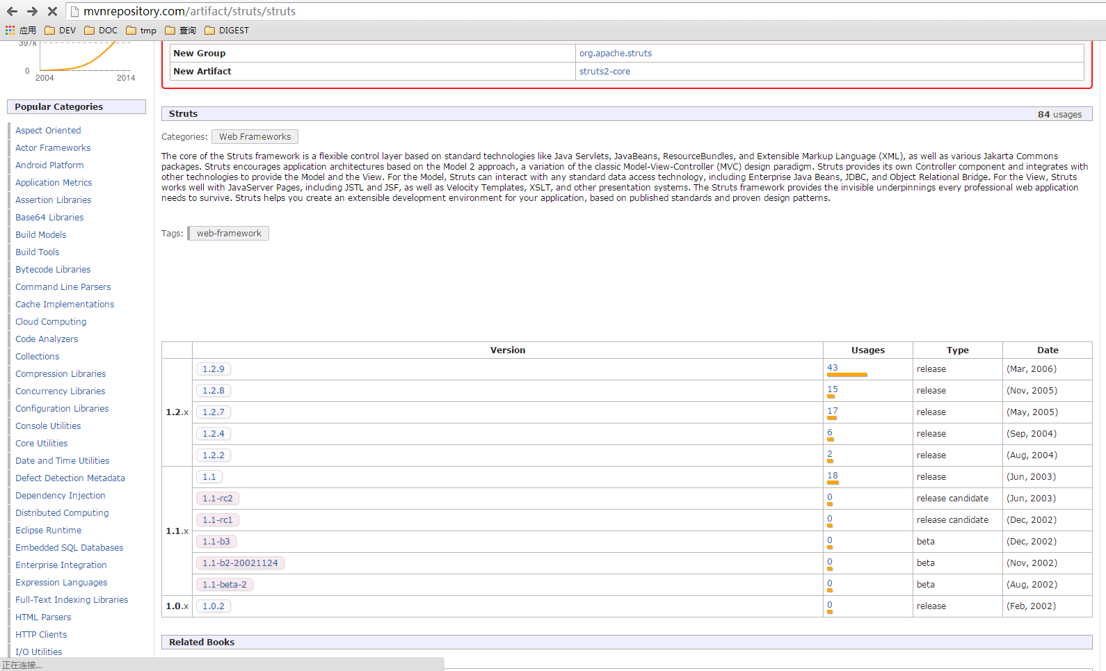Open Compression Libraries category
Screen dimensions: 1106x671
click(61, 374)
